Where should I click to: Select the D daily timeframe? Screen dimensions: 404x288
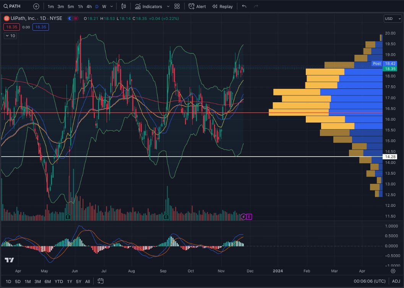click(x=97, y=7)
